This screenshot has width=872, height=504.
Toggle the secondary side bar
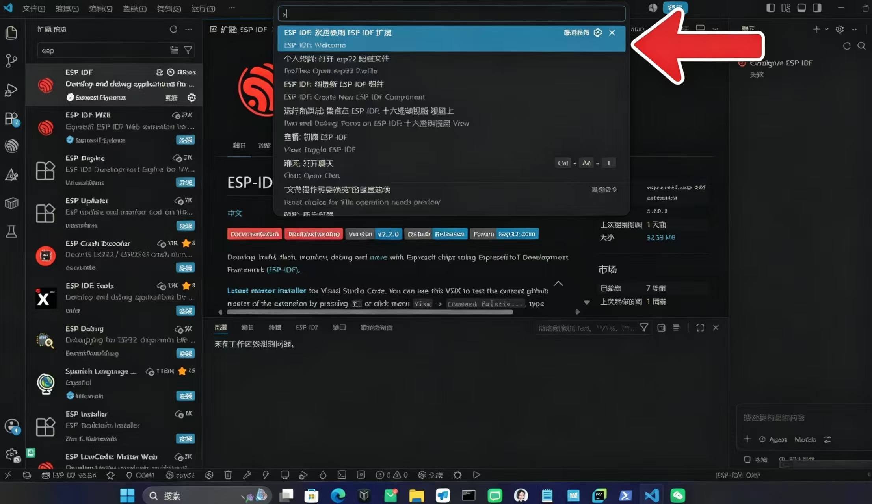pyautogui.click(x=817, y=8)
